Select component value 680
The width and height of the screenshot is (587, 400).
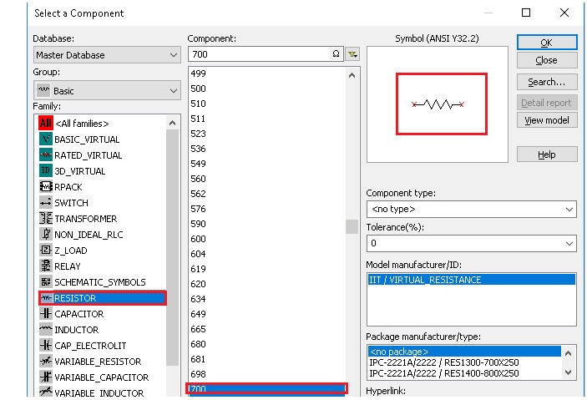point(198,344)
